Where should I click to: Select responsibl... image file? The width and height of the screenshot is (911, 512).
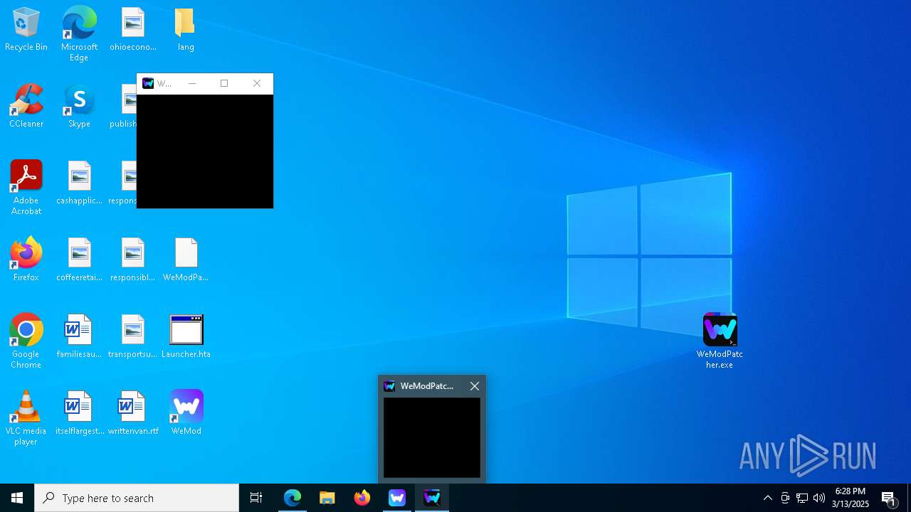pyautogui.click(x=132, y=260)
